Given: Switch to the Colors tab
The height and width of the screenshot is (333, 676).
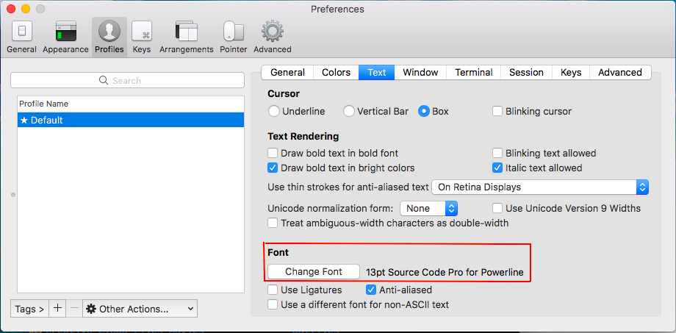Looking at the screenshot, I should (x=337, y=73).
